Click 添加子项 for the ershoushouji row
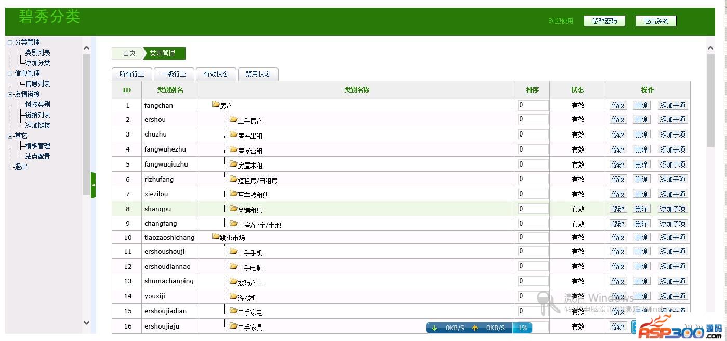The height and width of the screenshot is (341, 727). click(x=673, y=251)
